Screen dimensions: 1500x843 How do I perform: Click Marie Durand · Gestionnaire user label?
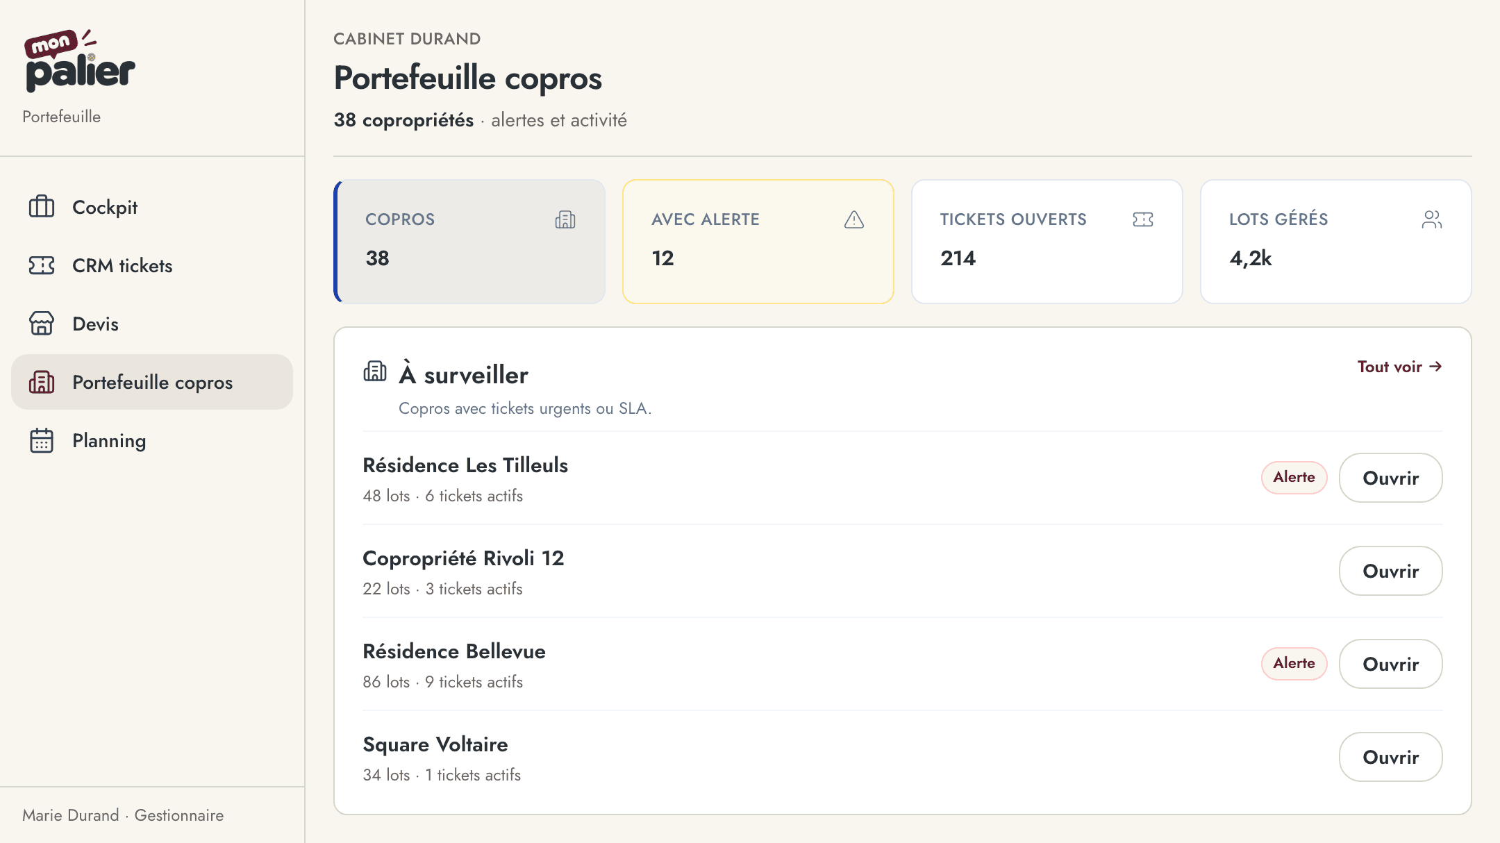[x=123, y=815]
